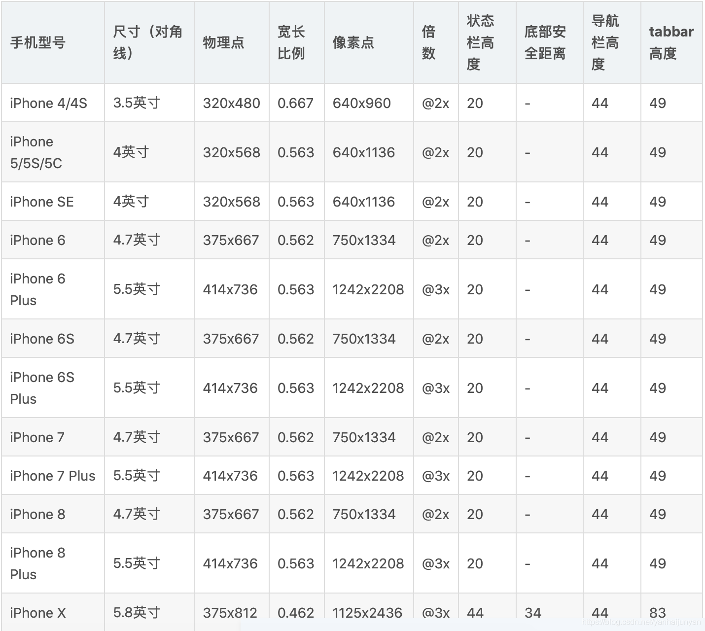Click 1242x2208 in the iPhone 6 Plus row

368,289
